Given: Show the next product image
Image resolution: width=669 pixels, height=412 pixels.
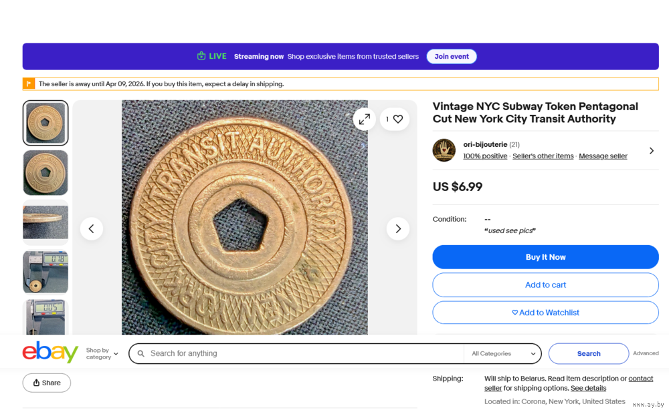Looking at the screenshot, I should [398, 229].
